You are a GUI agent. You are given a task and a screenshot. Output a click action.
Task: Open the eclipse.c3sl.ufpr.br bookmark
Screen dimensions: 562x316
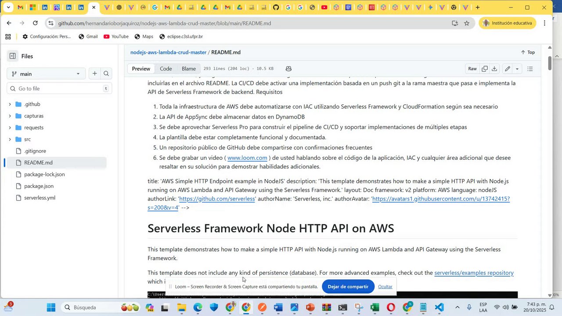[181, 37]
